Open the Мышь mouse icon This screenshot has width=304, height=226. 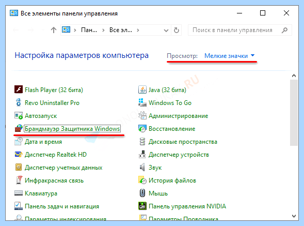(142, 193)
